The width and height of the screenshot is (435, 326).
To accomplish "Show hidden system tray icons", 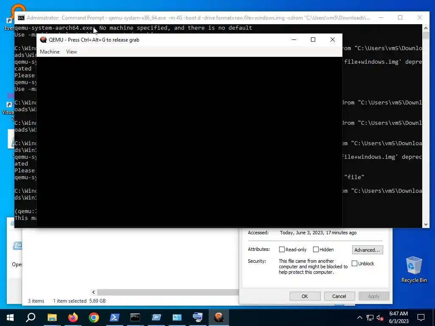I will coord(359,318).
